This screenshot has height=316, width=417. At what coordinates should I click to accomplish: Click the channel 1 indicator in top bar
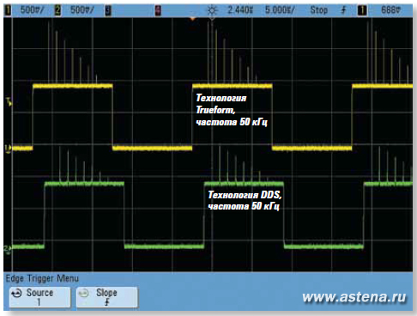click(9, 11)
